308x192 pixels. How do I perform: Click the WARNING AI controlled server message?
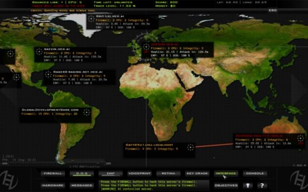pos(127,189)
